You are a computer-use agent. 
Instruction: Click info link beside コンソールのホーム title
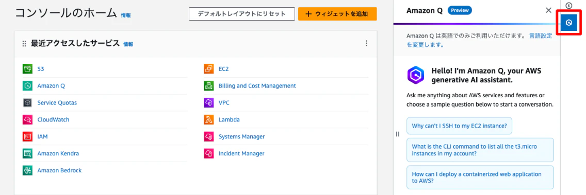(126, 15)
